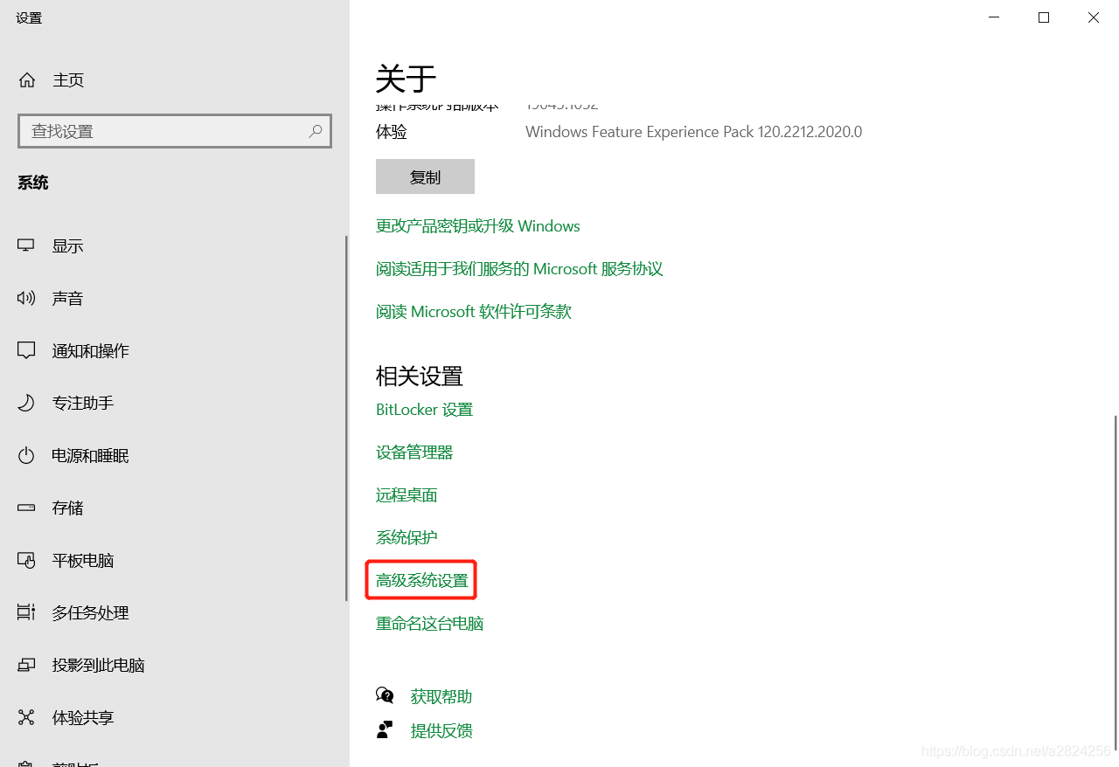This screenshot has width=1119, height=767.
Task: Click the 获取帮助 link
Action: coord(441,696)
